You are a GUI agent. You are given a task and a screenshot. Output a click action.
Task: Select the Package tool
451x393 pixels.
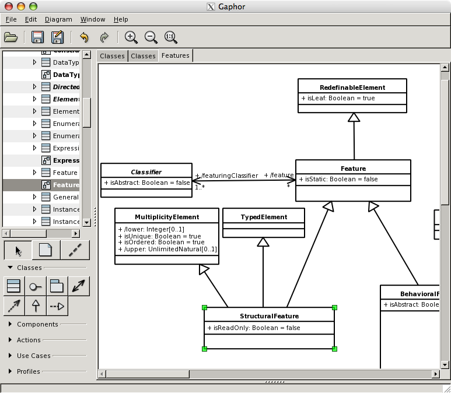tap(57, 286)
